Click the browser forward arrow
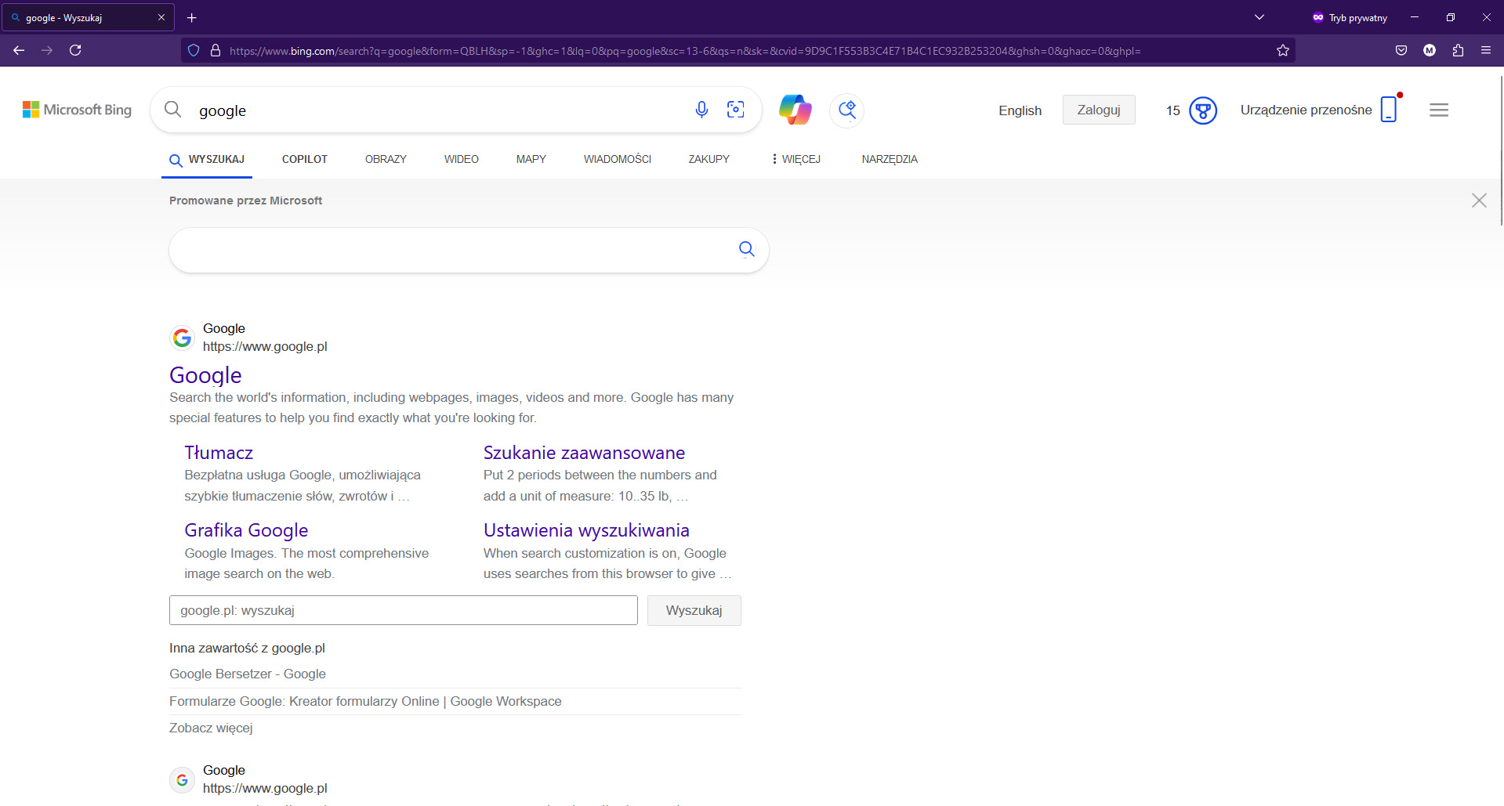 47,50
